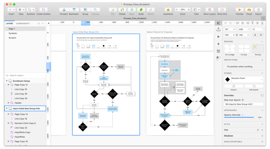Switch to the Components tab

(23, 24)
